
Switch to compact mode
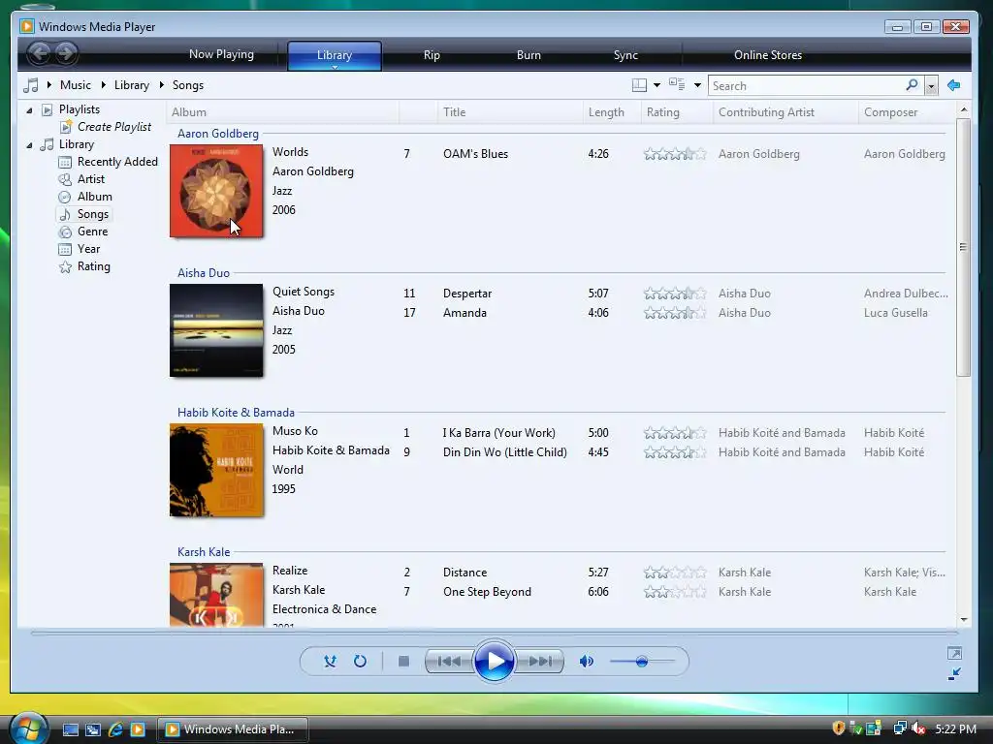pos(954,674)
